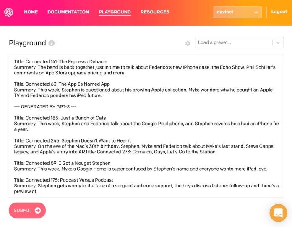Image resolution: width=292 pixels, height=227 pixels.
Task: Go to the HOME nav item
Action: [31, 12]
